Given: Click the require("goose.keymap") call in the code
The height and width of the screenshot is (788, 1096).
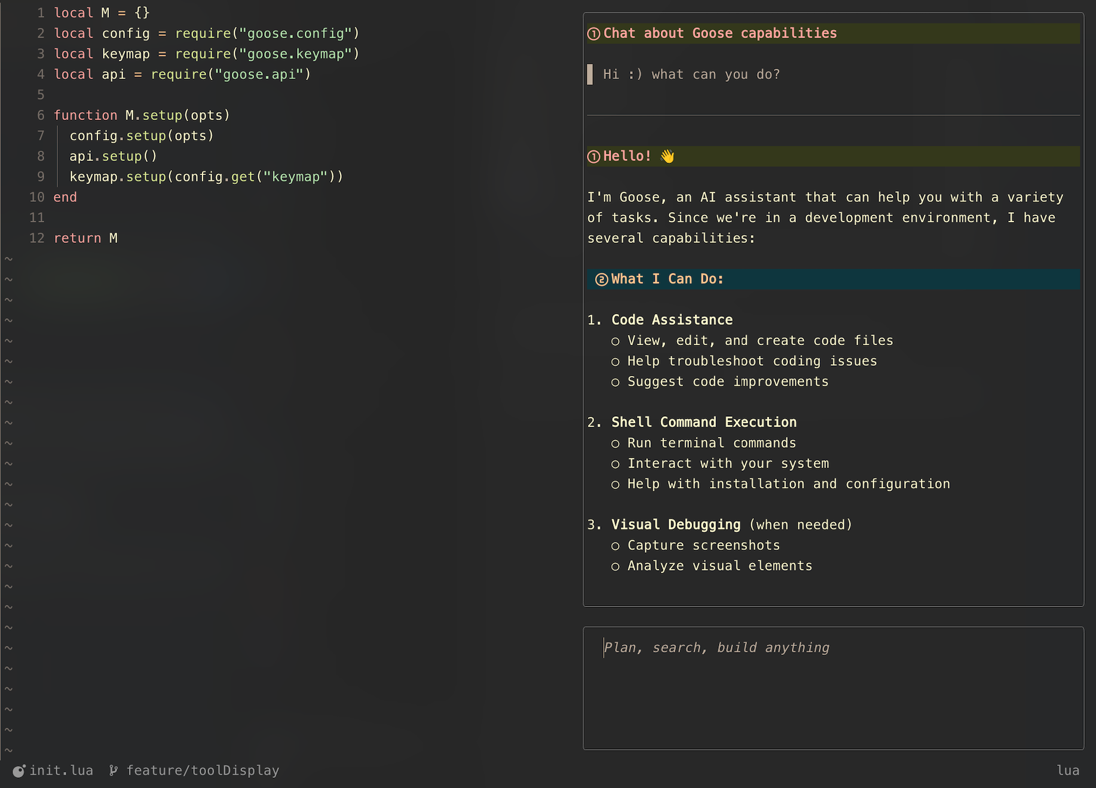Looking at the screenshot, I should [267, 54].
